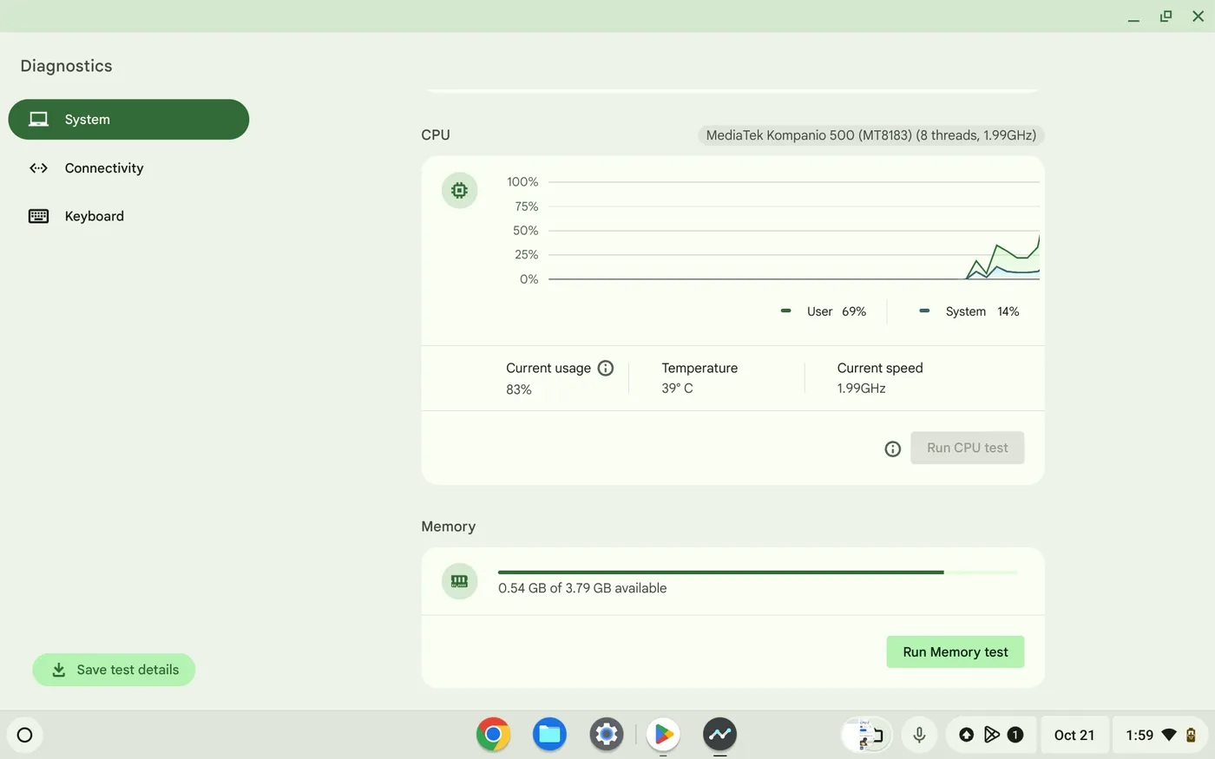The width and height of the screenshot is (1215, 759).
Task: Click the microphone dictation icon
Action: point(919,735)
